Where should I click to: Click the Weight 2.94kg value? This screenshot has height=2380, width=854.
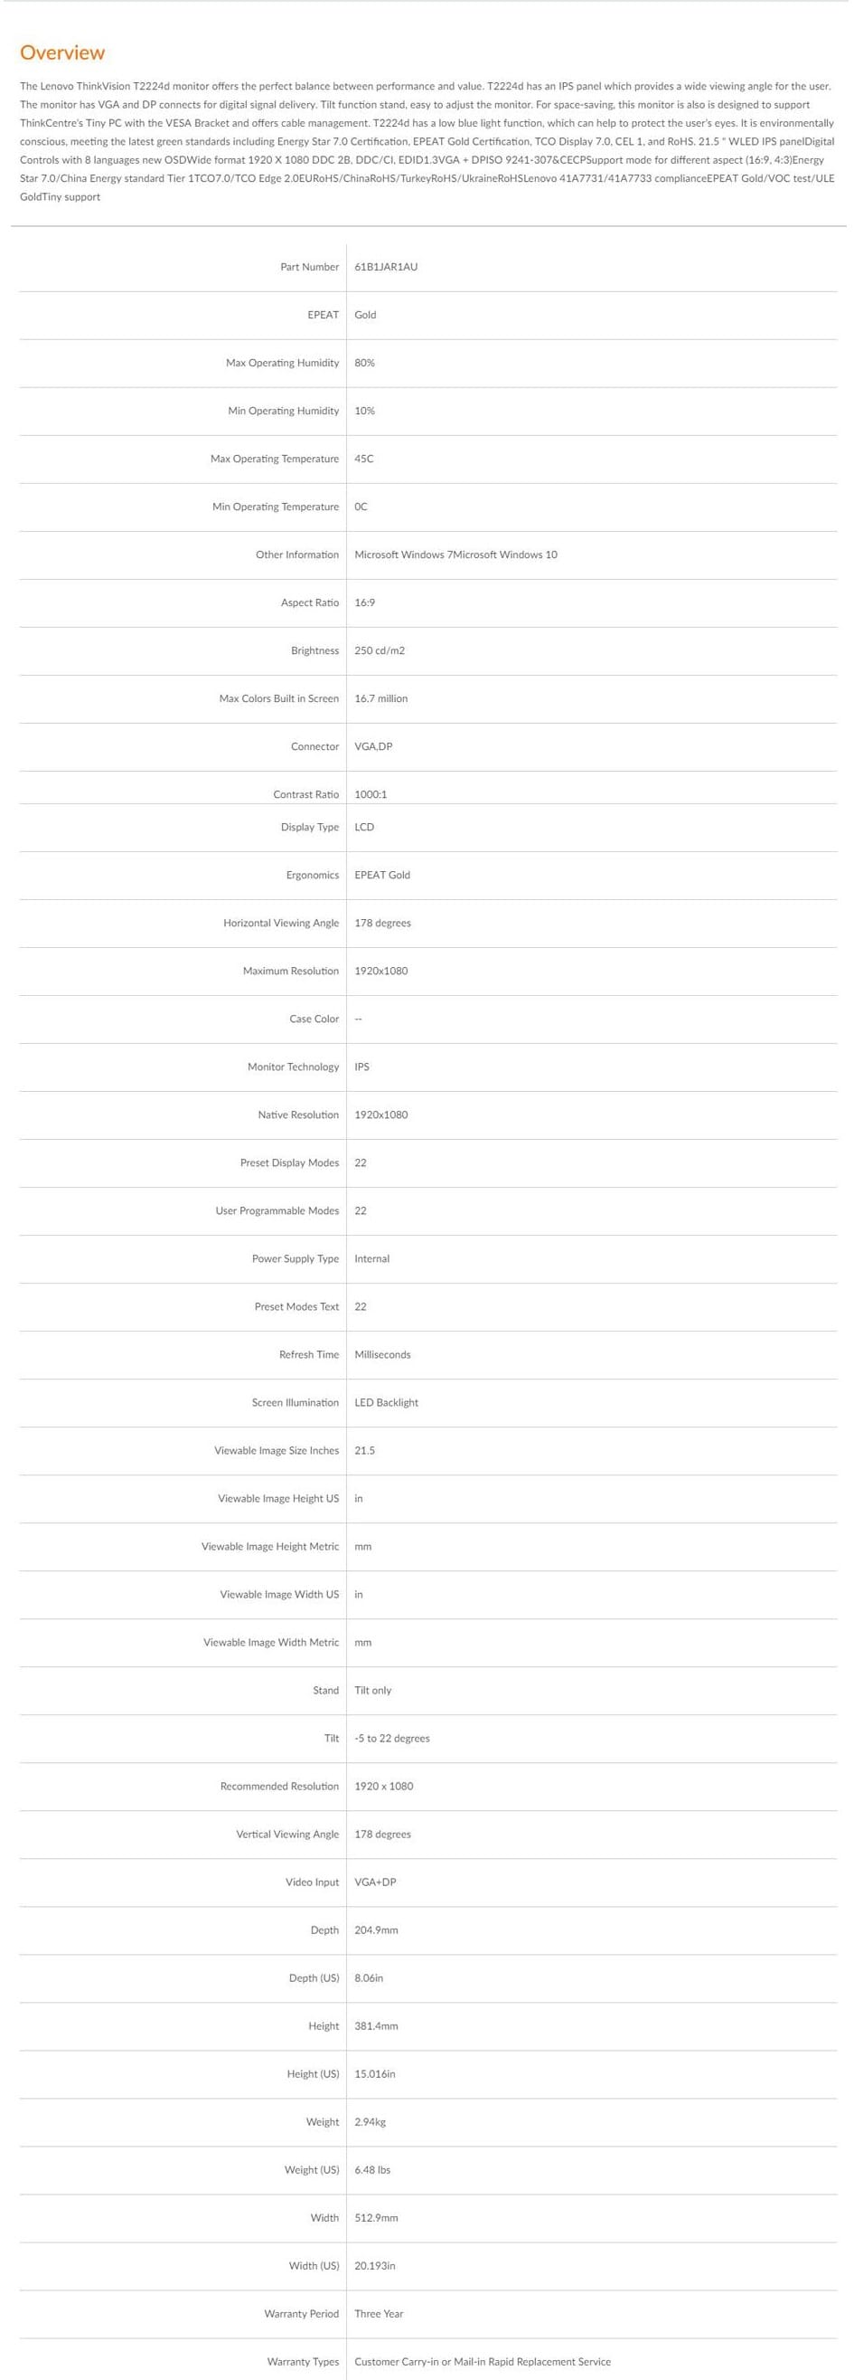point(371,2121)
